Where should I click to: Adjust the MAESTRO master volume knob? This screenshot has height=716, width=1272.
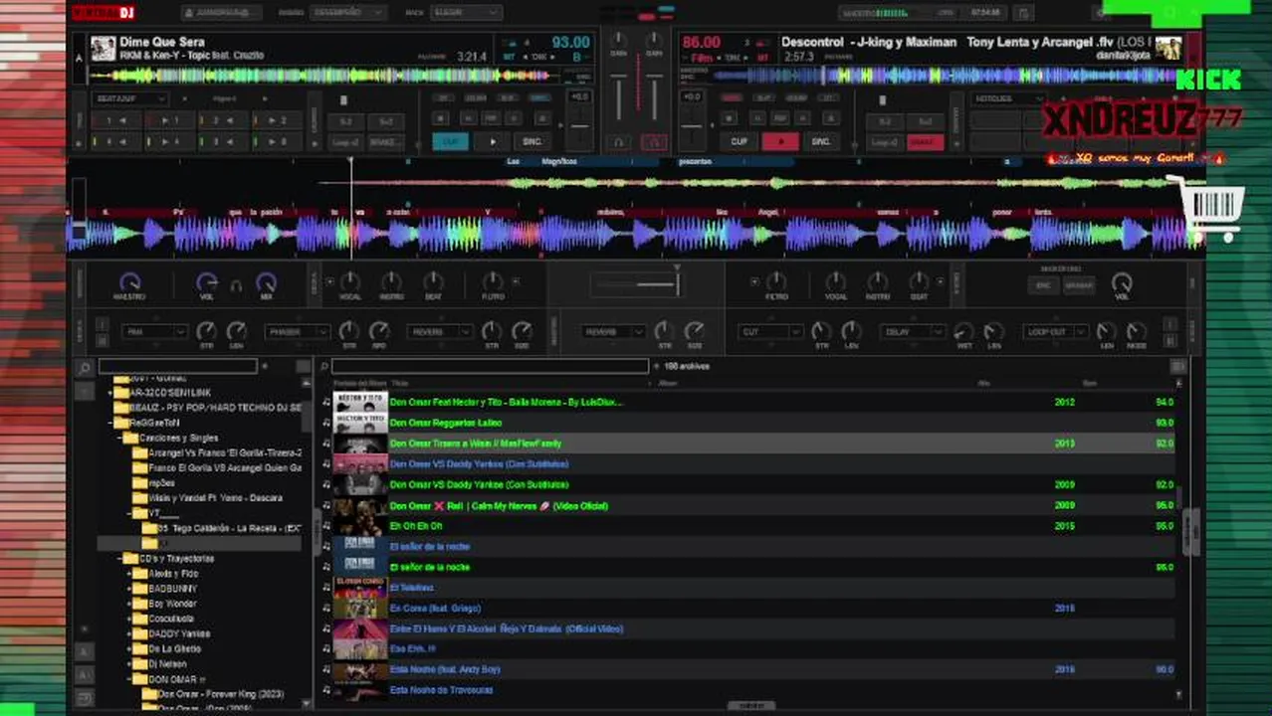(129, 282)
